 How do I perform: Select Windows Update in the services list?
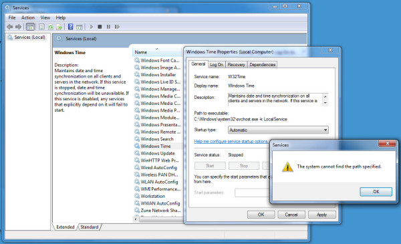[x=158, y=153]
